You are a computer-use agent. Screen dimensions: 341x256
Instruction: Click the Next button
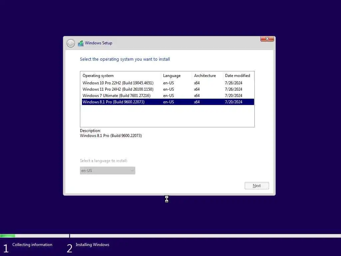257,186
